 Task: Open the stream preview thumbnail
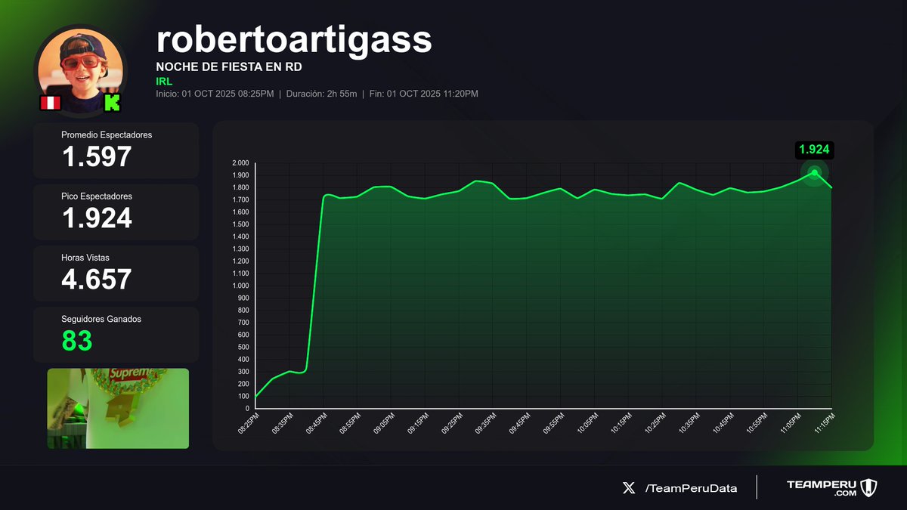(x=118, y=408)
